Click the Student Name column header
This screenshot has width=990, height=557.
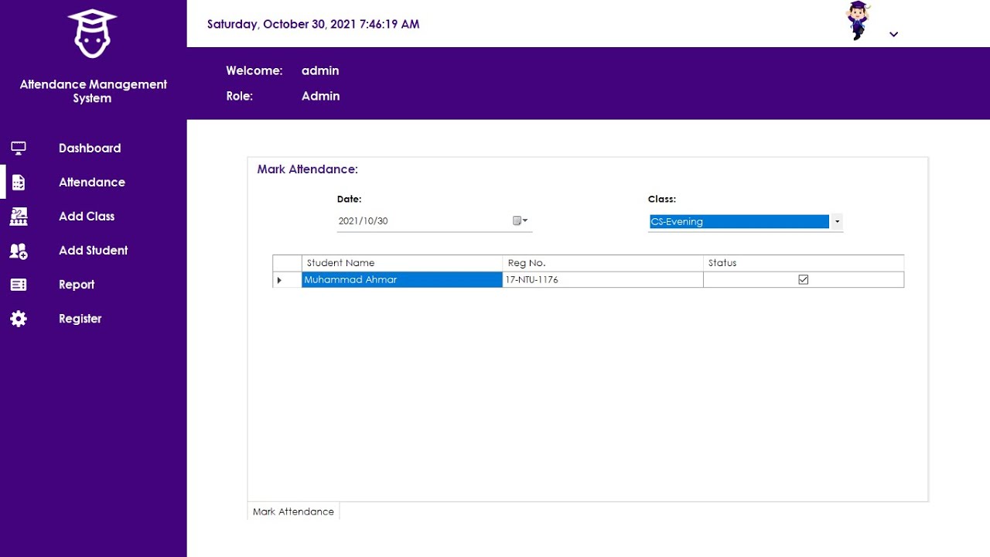click(x=402, y=263)
